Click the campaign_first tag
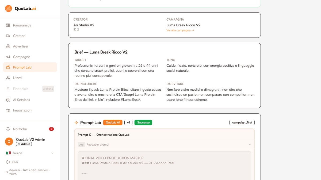The width and height of the screenshot is (321, 180). tap(242, 122)
